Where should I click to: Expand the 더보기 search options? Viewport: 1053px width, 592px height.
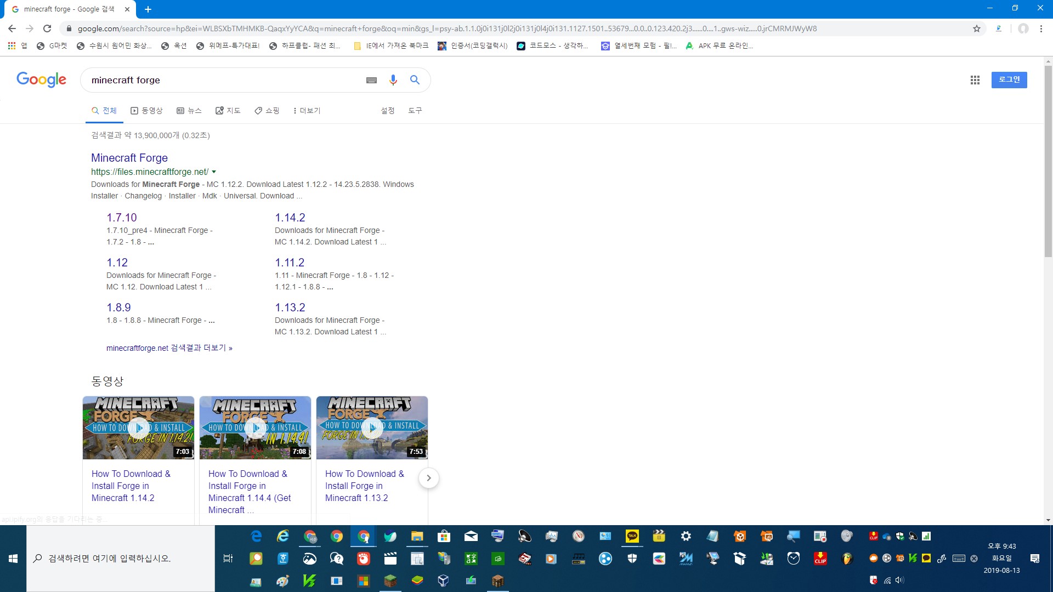tap(307, 111)
